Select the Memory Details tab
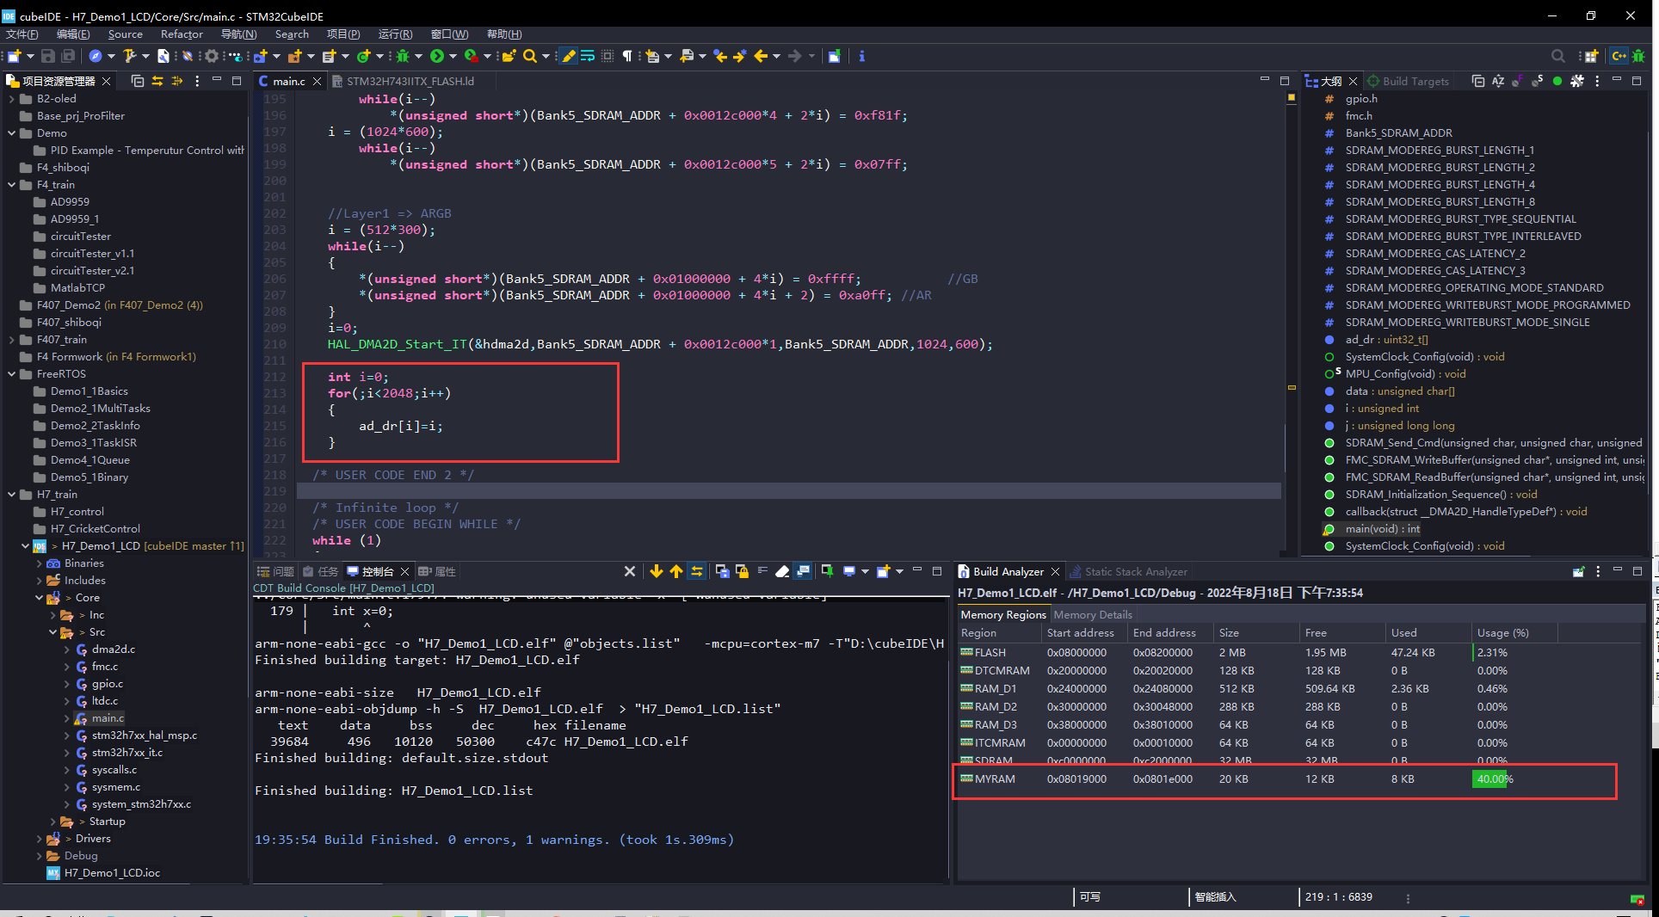 coord(1093,614)
